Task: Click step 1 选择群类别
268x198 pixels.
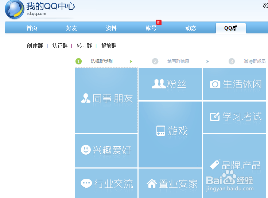Action: (x=94, y=61)
